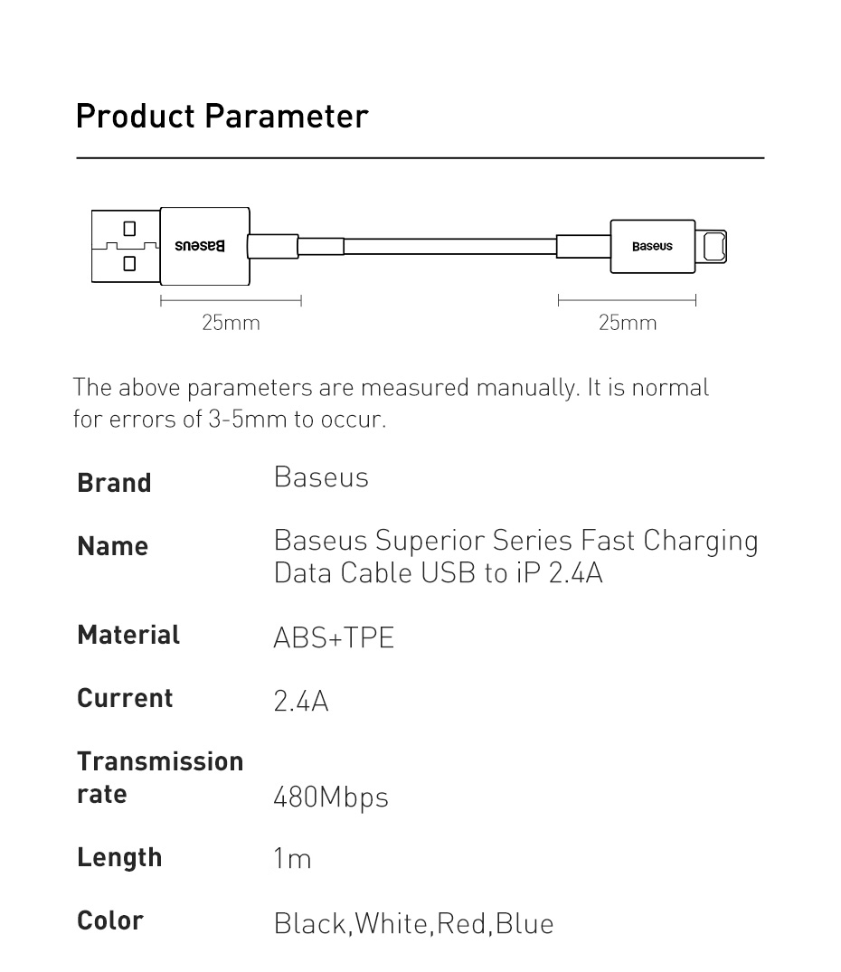Click the measurement error disclaimer text
Viewport: 841px width, 972px height.
click(x=391, y=403)
